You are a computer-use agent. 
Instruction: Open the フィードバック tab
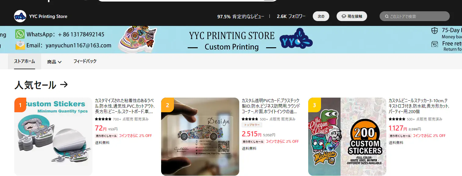point(85,61)
